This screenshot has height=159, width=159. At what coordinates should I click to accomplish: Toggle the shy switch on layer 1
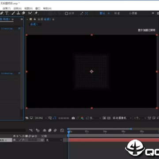click(x=14, y=140)
